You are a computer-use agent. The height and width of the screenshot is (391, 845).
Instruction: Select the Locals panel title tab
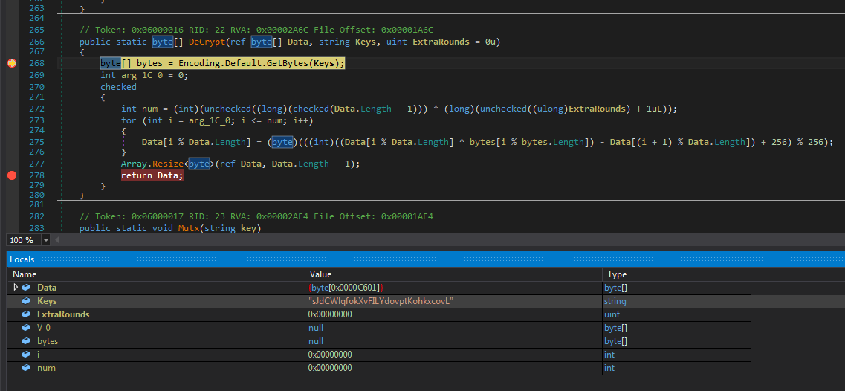[x=22, y=259]
